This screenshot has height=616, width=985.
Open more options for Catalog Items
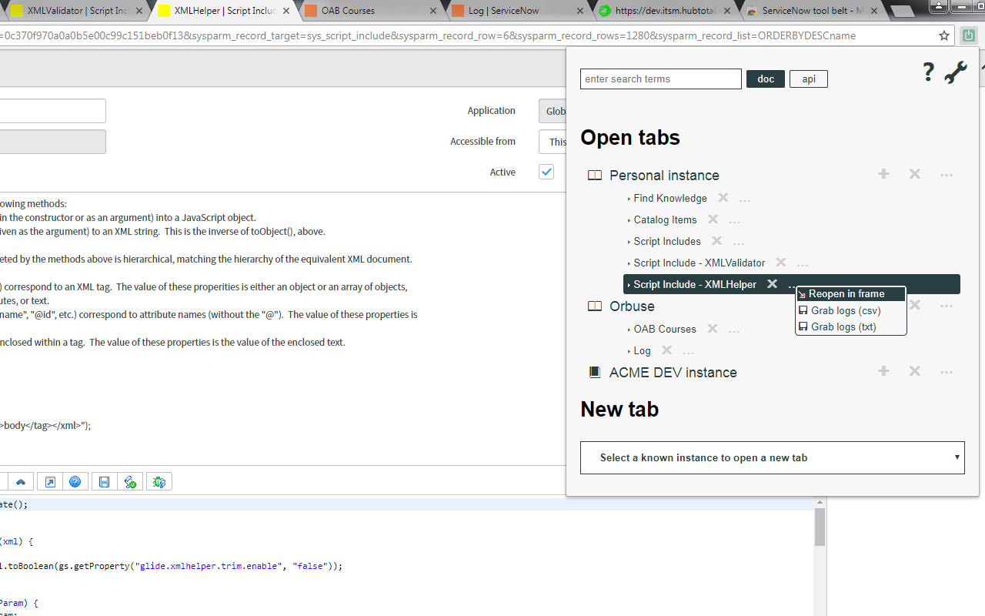tap(735, 221)
